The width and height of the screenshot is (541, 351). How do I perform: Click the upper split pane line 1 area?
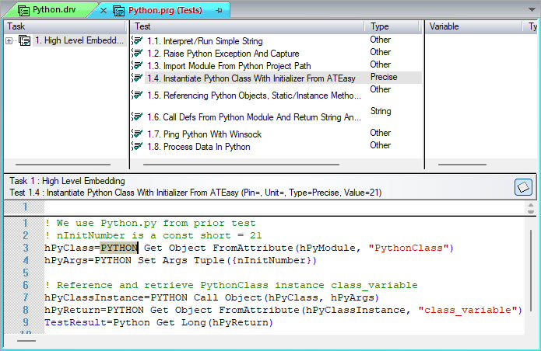click(x=284, y=207)
